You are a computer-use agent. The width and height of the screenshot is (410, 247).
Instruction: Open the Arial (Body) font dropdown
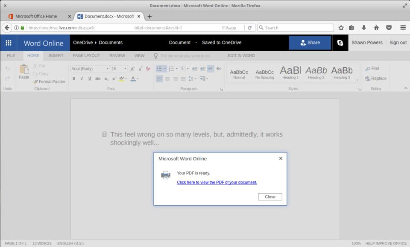(107, 69)
